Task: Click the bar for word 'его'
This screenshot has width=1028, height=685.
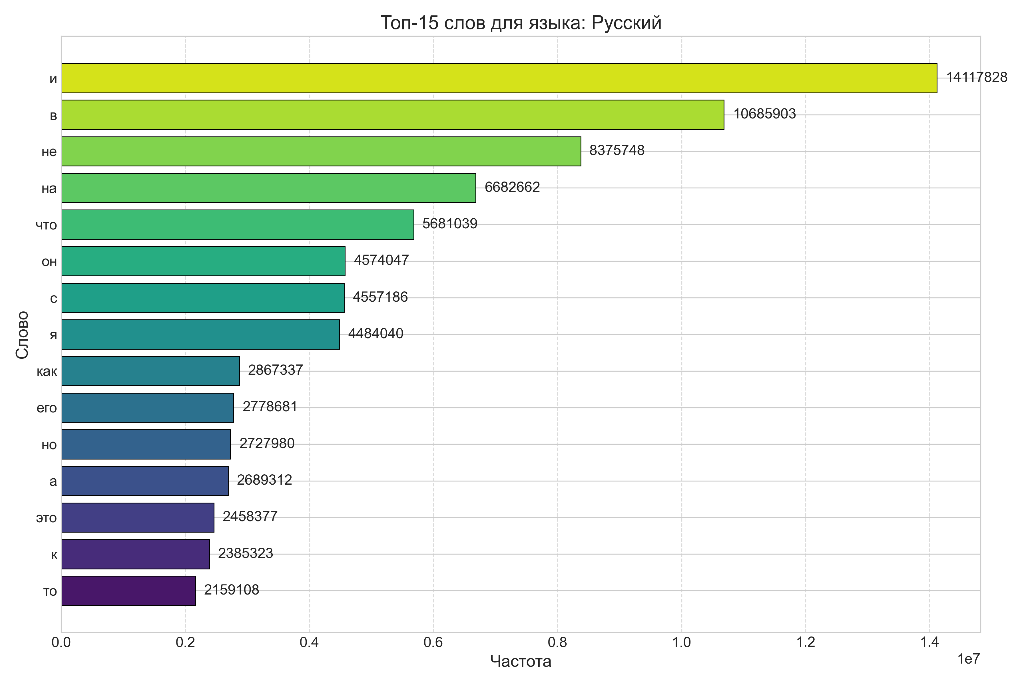Action: tap(148, 408)
